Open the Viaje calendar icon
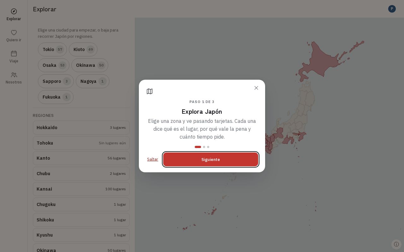Screen dimensions: 404x252 pos(14,54)
